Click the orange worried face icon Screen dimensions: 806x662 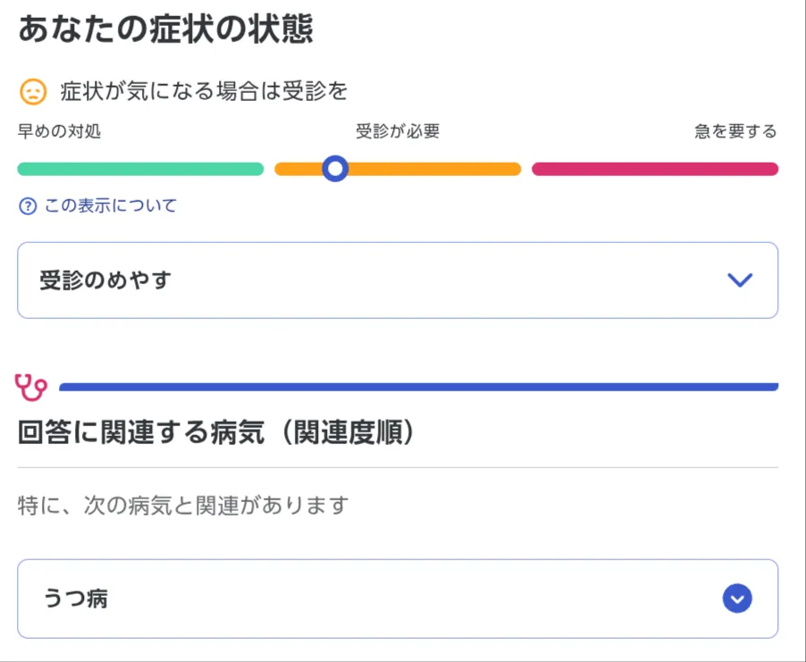coord(33,91)
